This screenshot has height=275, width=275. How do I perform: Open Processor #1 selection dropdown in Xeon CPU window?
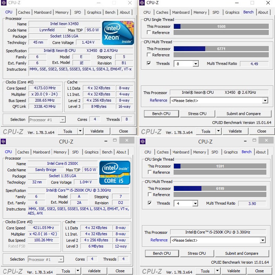tap(47, 119)
